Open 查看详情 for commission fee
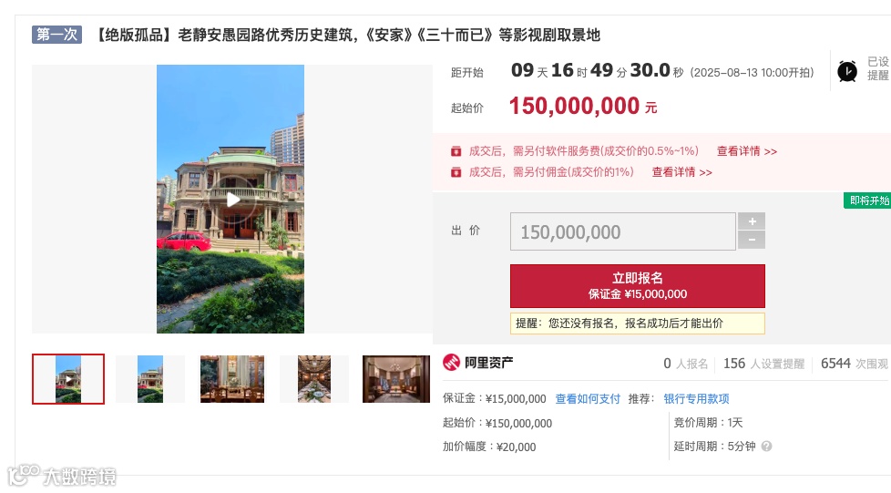The height and width of the screenshot is (493, 891). pyautogui.click(x=681, y=172)
